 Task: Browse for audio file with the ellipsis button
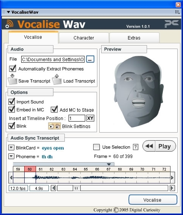90,59
